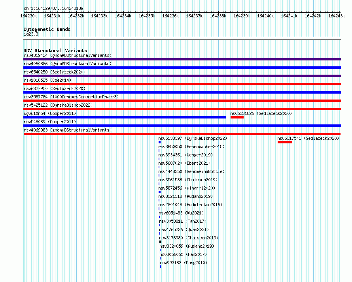Click the blue bar under dgv610n54
Viewport: 352px width, 282px height.
pos(125,117)
